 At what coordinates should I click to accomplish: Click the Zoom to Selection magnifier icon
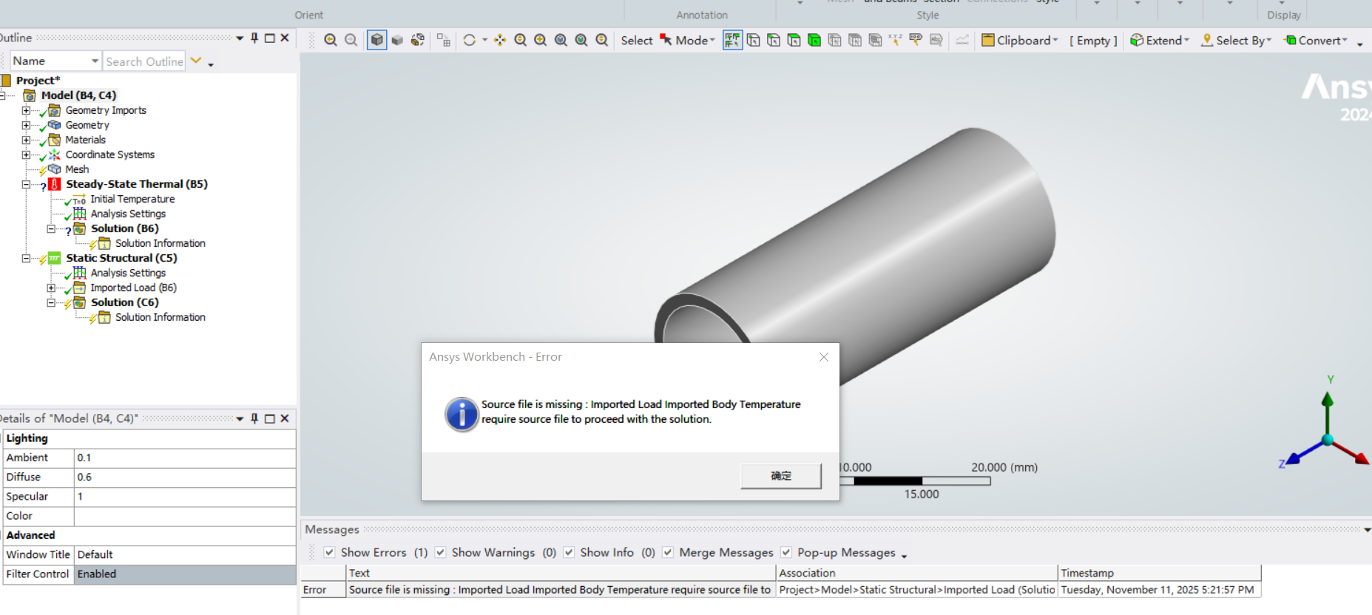(x=581, y=41)
